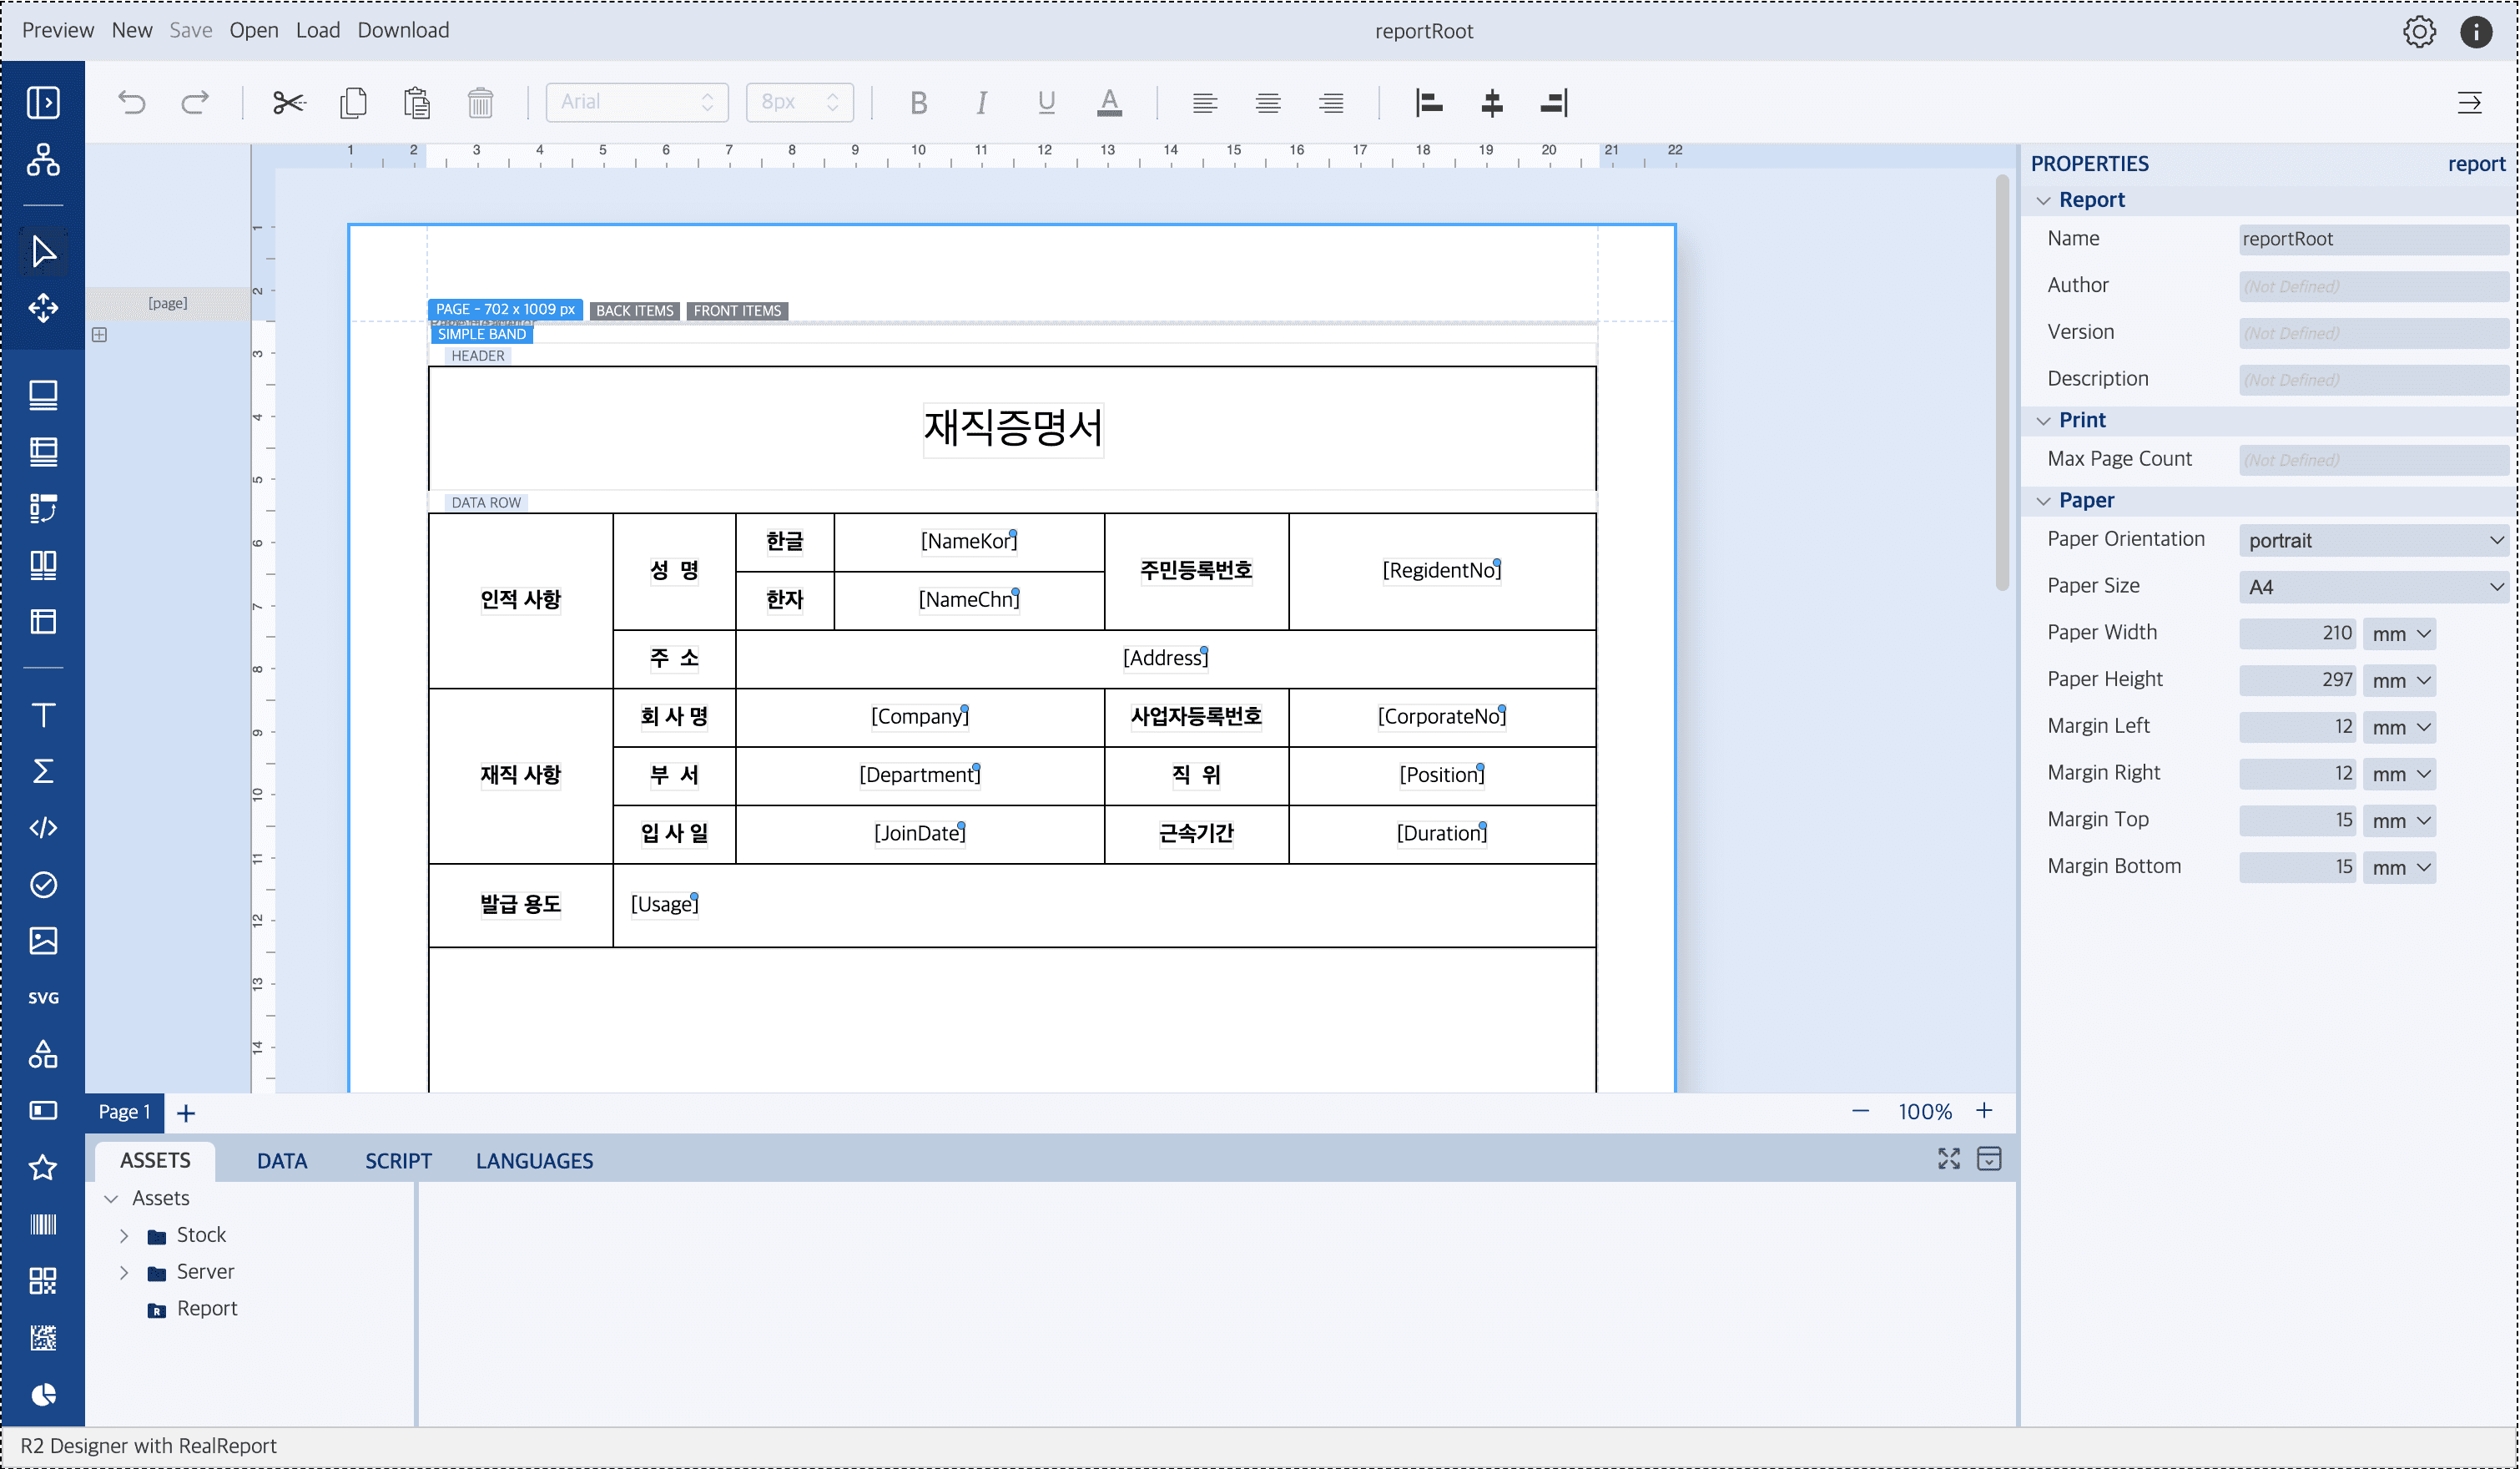Image resolution: width=2520 pixels, height=1469 pixels.
Task: Zoom in with plus button
Action: tap(1984, 1111)
